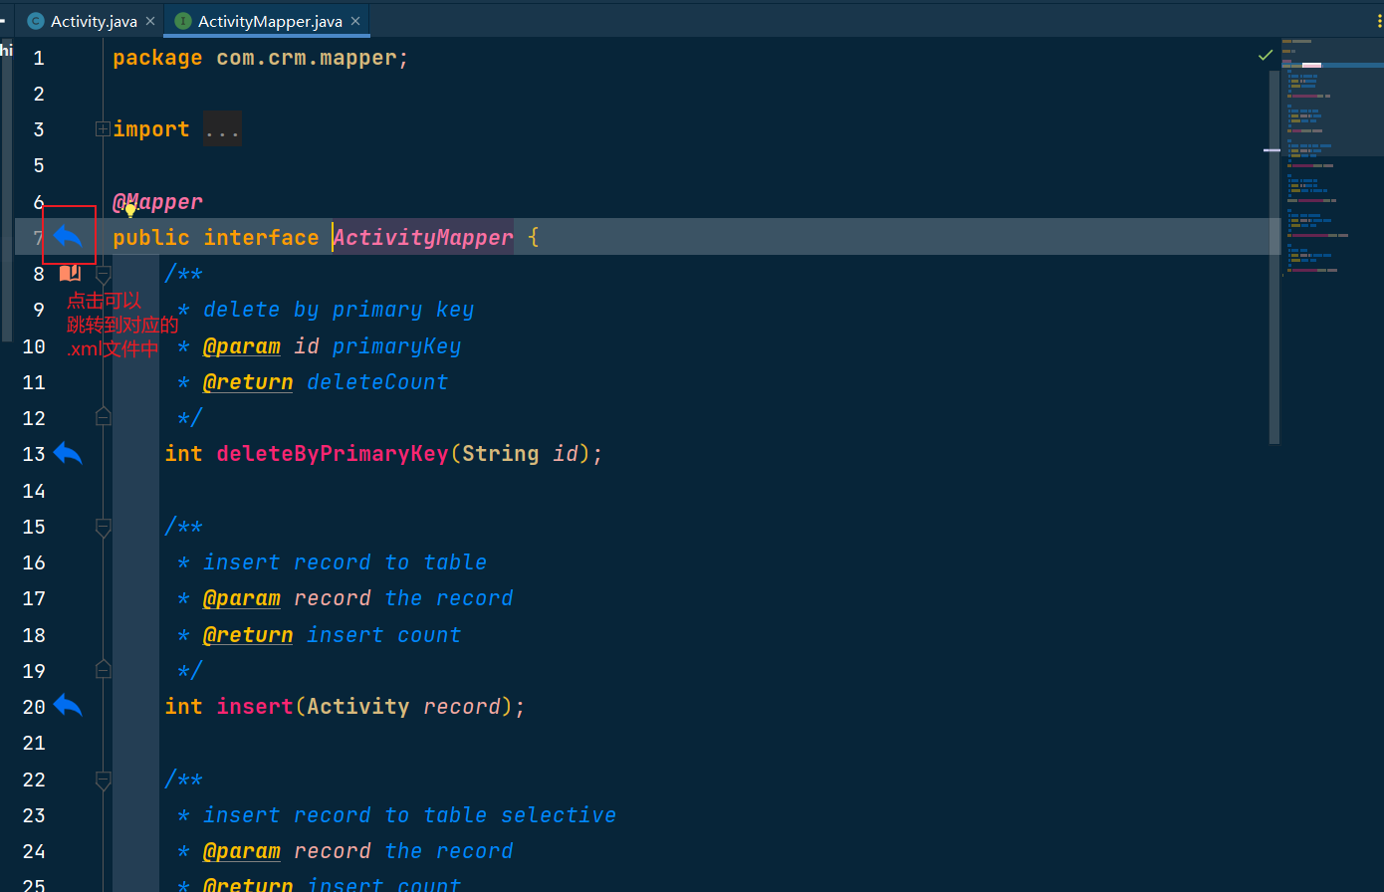Click the 'insert record to table selective' comment
The width and height of the screenshot is (1384, 892).
pyautogui.click(x=409, y=815)
